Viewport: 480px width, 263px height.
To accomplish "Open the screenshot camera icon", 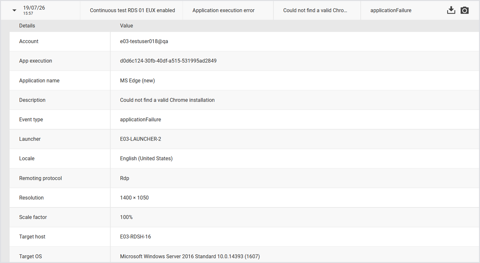I will pyautogui.click(x=465, y=10).
